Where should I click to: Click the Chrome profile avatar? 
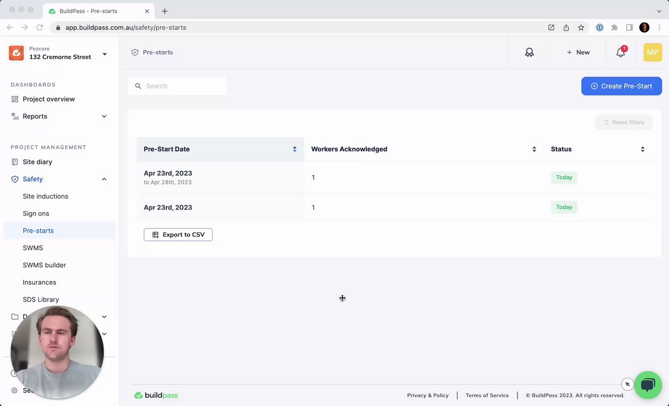pyautogui.click(x=644, y=28)
